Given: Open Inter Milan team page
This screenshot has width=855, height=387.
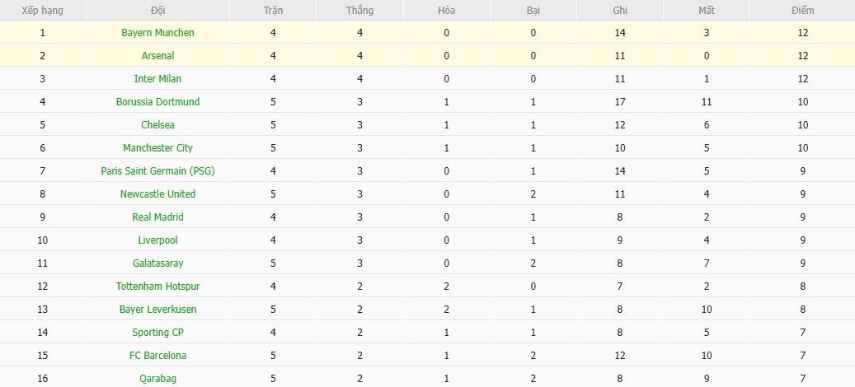Looking at the screenshot, I should point(157,79).
